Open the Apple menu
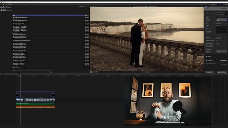The image size is (228, 128). coord(1,2)
